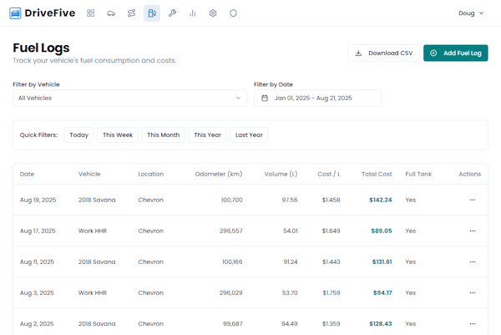Click the DriveFive car logo icon
The image size is (501, 335).
(15, 13)
